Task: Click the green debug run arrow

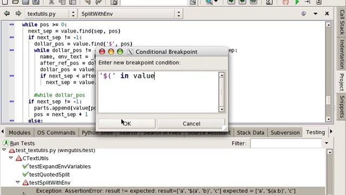Action: click(x=297, y=2)
